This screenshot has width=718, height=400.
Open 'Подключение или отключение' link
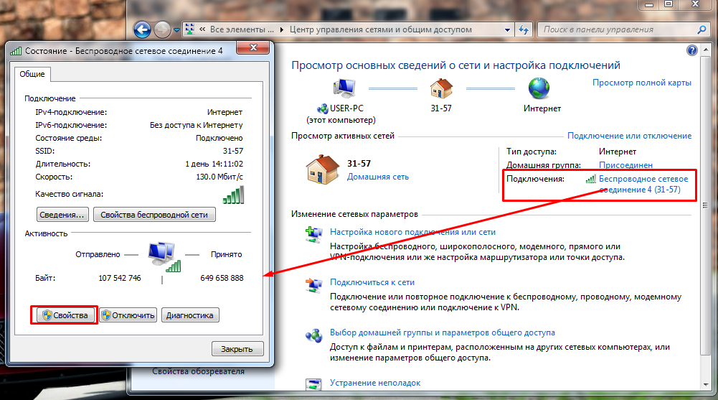(629, 136)
